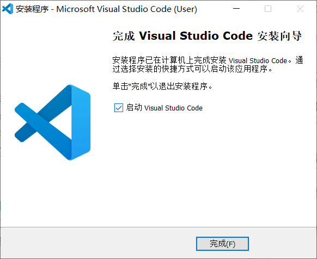Click the 完成(F) button to finish setup
This screenshot has width=317, height=259.
point(222,244)
